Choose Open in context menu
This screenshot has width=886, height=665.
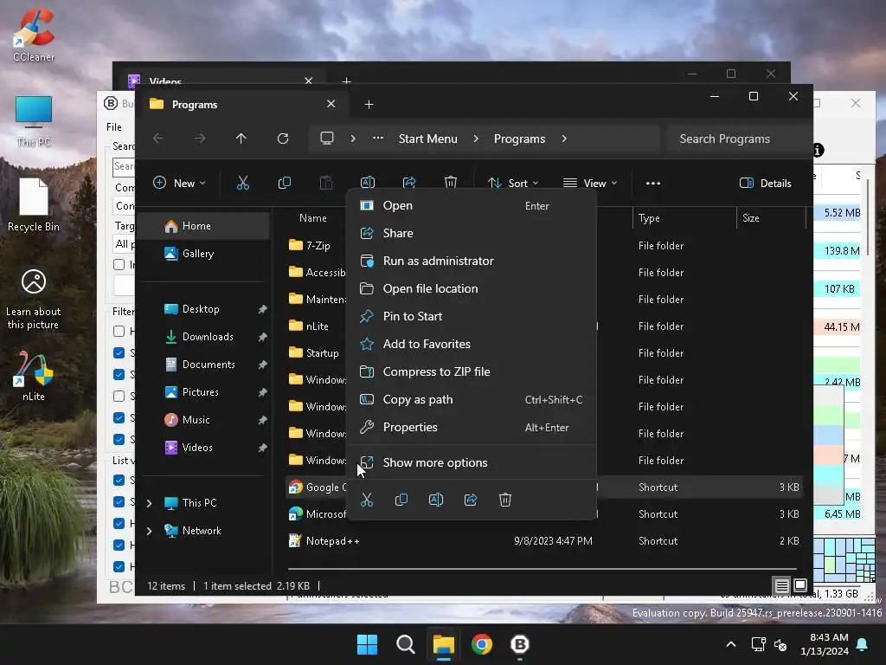pos(472,206)
